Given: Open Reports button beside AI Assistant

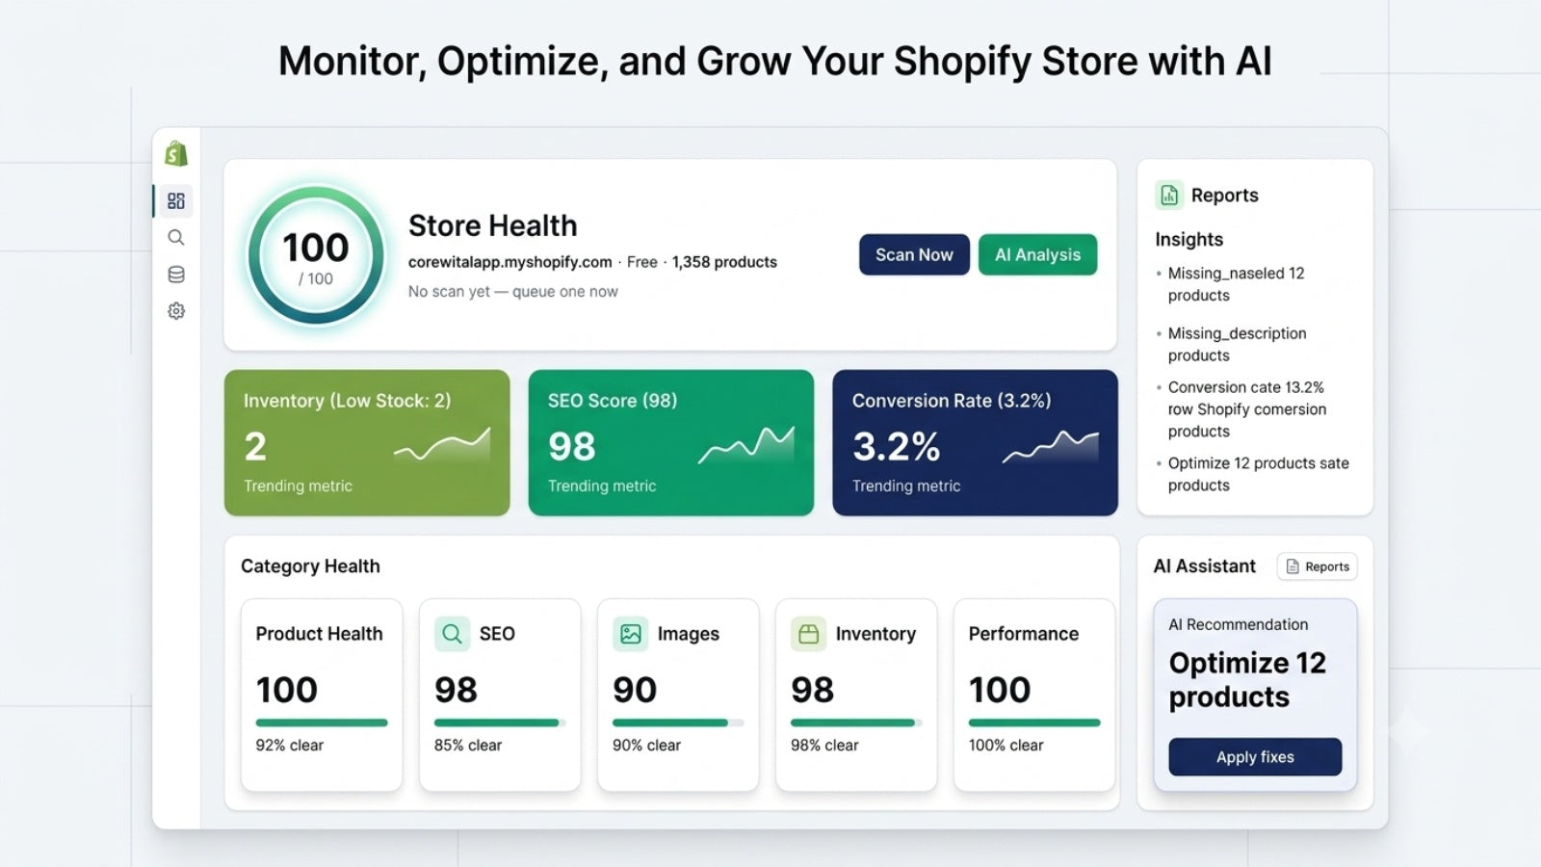Looking at the screenshot, I should pyautogui.click(x=1317, y=566).
